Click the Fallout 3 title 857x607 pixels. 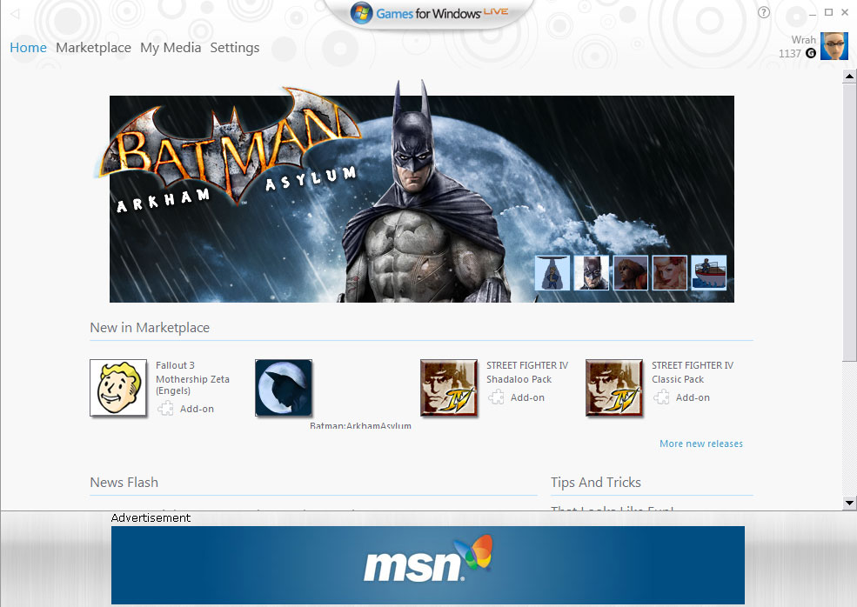(x=175, y=365)
